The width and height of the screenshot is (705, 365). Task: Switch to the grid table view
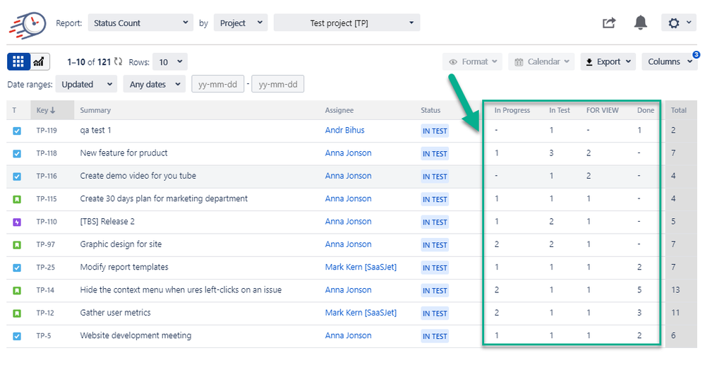(18, 61)
